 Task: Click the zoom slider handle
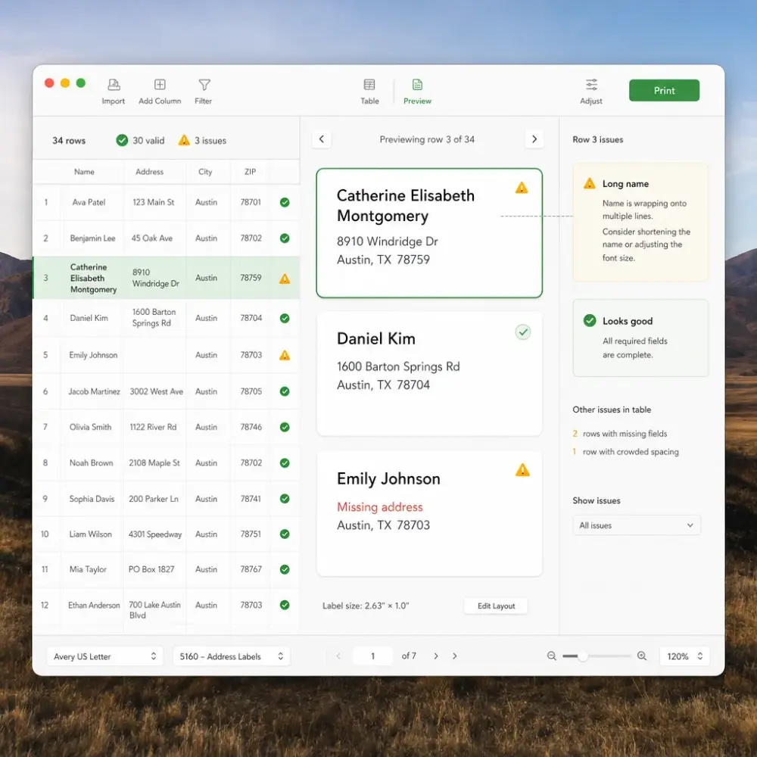(x=583, y=656)
